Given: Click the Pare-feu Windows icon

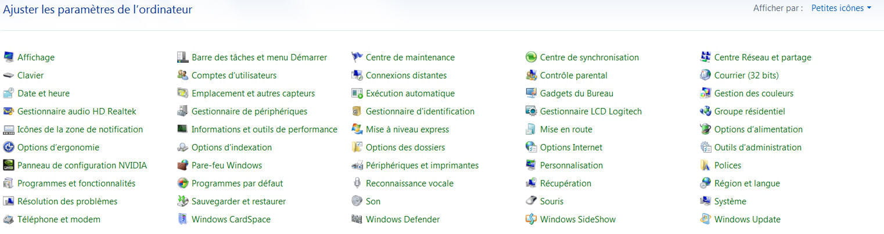Looking at the screenshot, I should point(183,165).
